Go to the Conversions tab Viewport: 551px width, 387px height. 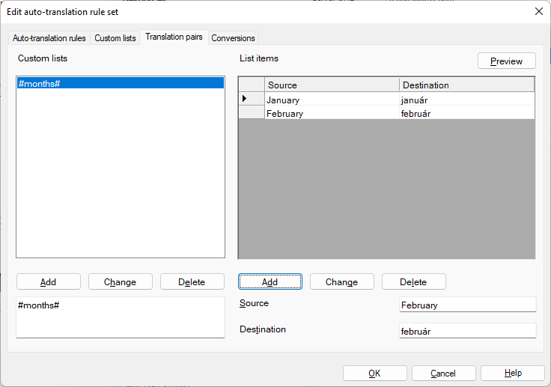[x=233, y=38]
